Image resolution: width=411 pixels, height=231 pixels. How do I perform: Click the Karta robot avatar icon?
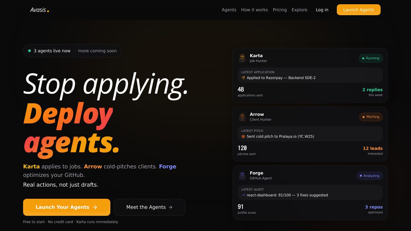click(x=242, y=58)
